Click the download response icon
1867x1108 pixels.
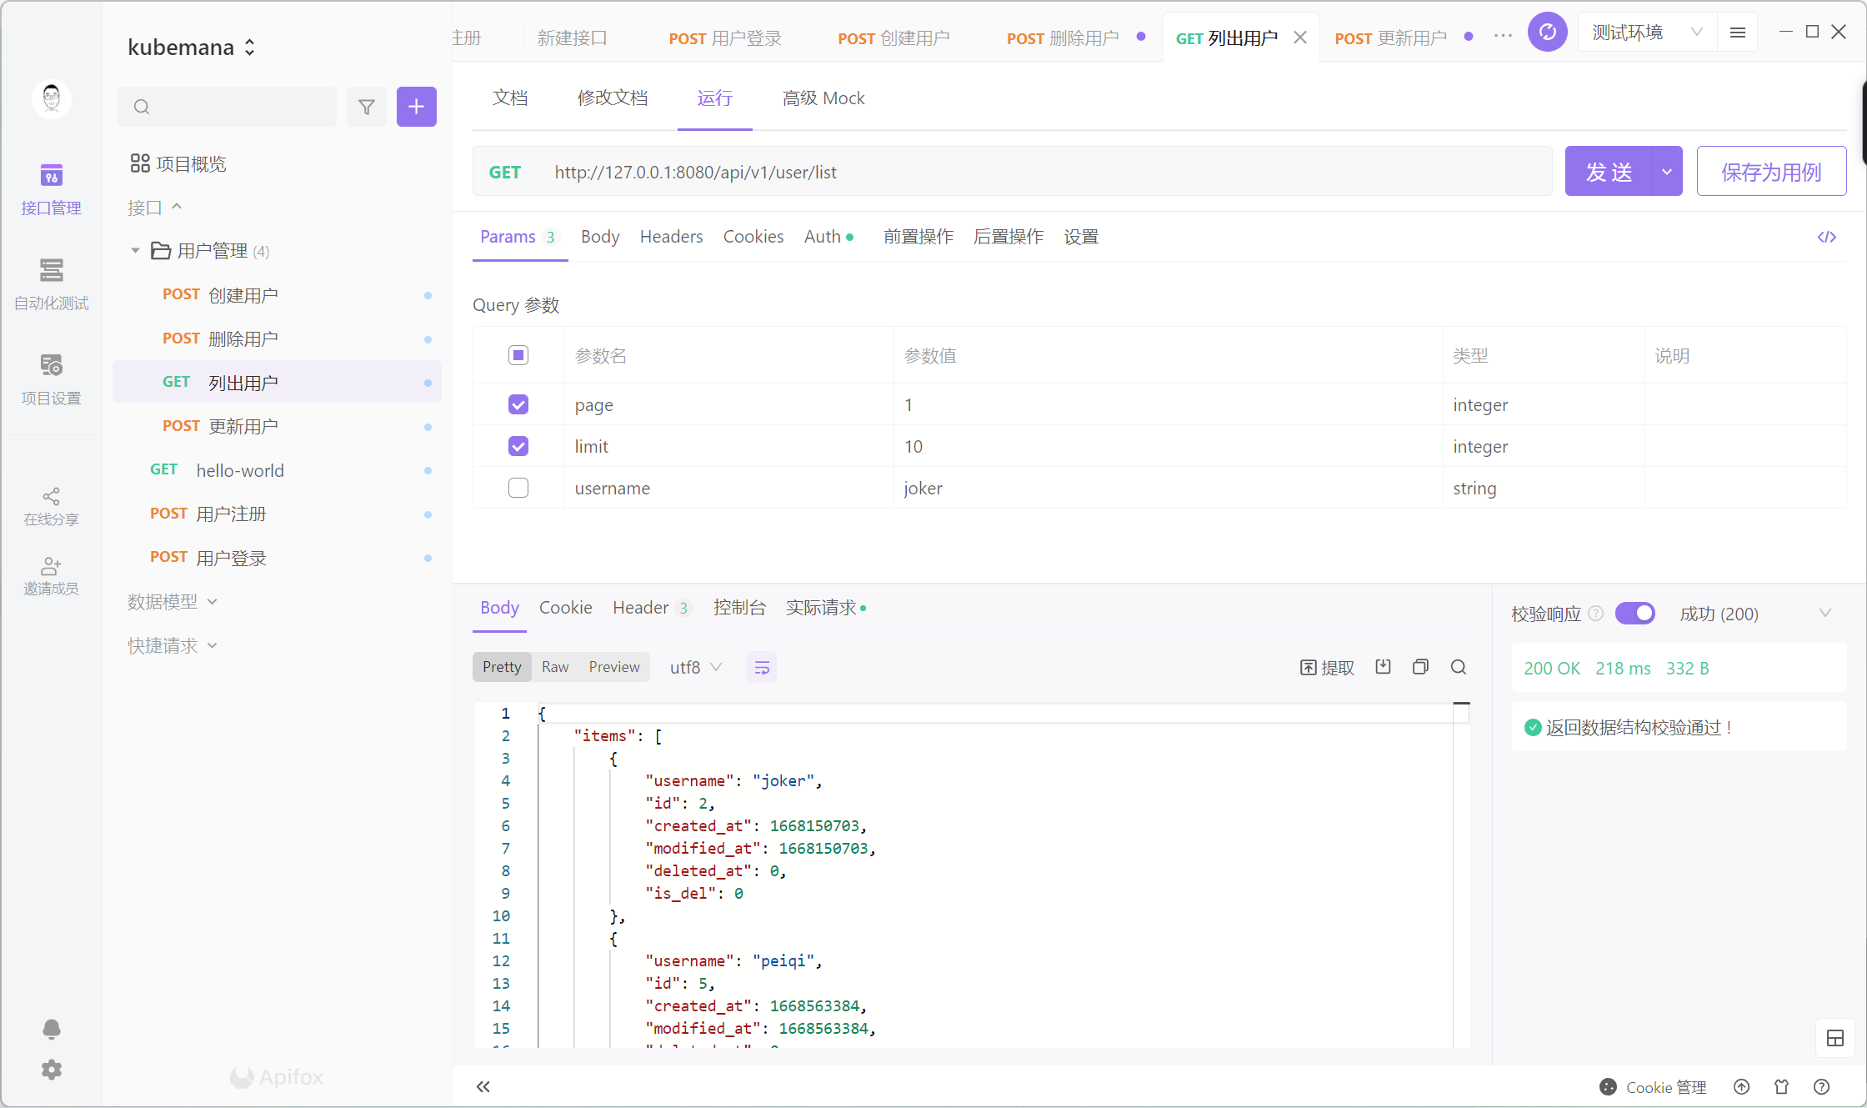tap(1384, 667)
